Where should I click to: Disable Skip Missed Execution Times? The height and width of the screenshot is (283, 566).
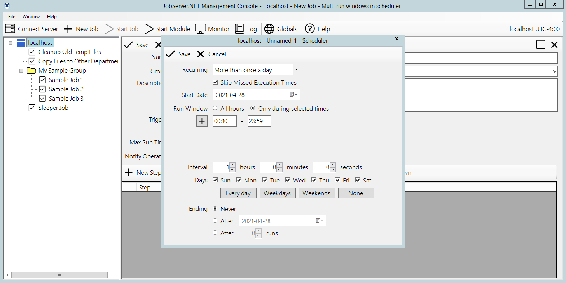pyautogui.click(x=215, y=82)
